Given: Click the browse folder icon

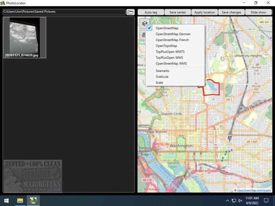Looking at the screenshot, I should coord(130,12).
